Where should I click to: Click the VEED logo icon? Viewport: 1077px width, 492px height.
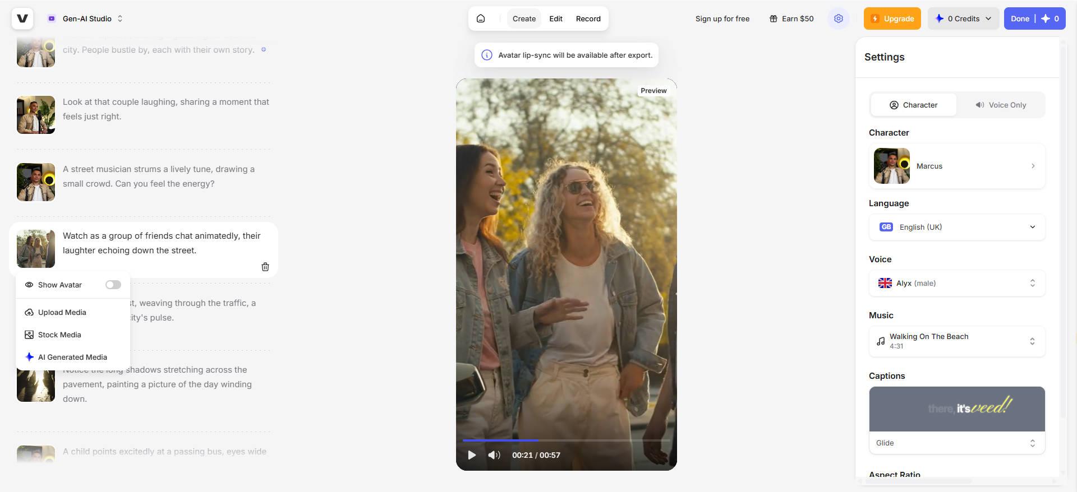tap(22, 18)
